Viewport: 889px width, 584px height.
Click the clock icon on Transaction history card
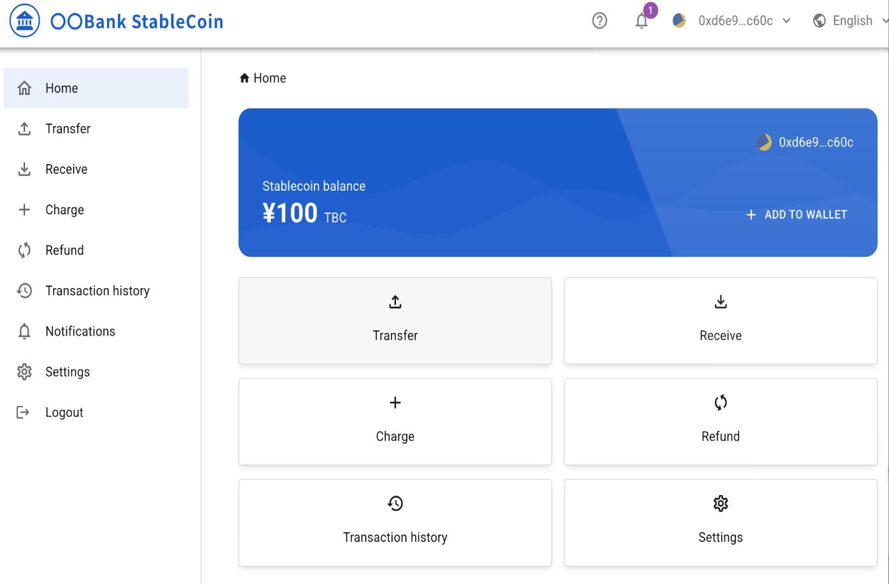(x=395, y=504)
